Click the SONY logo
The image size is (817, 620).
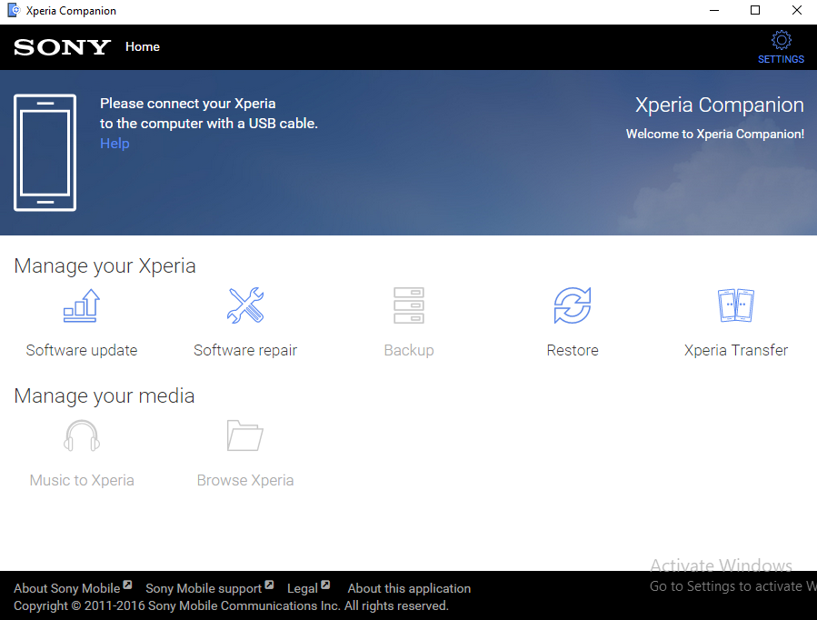point(61,46)
